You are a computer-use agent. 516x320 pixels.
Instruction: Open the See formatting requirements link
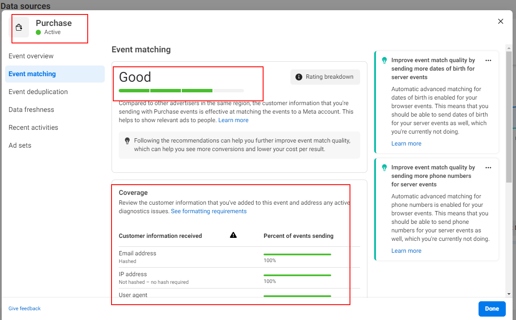(209, 211)
